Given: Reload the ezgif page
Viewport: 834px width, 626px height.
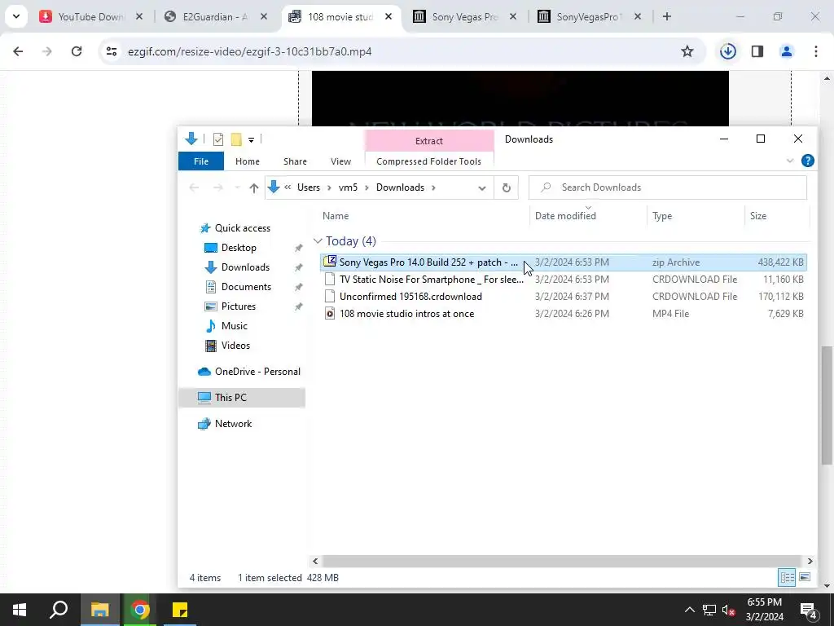Looking at the screenshot, I should pos(77,51).
